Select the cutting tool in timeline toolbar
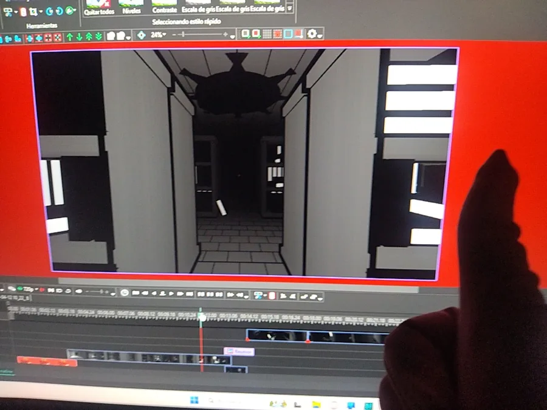Screen dimensions: 547x410 pyautogui.click(x=258, y=295)
